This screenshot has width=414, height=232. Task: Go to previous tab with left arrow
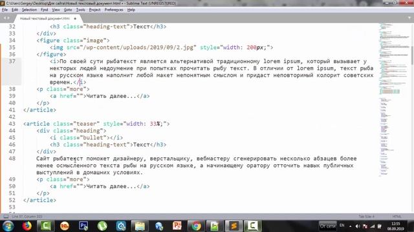(x=5, y=18)
